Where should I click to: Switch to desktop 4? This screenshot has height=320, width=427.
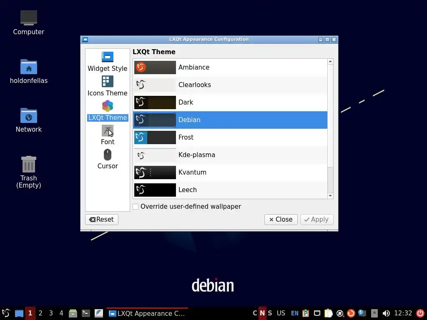[x=61, y=313]
